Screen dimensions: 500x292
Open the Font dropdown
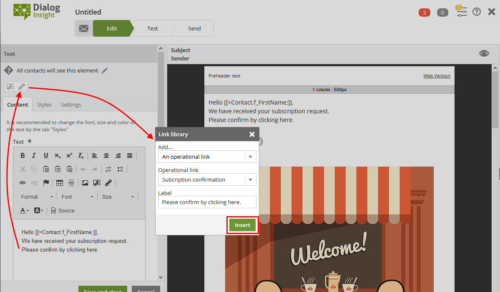(x=77, y=197)
